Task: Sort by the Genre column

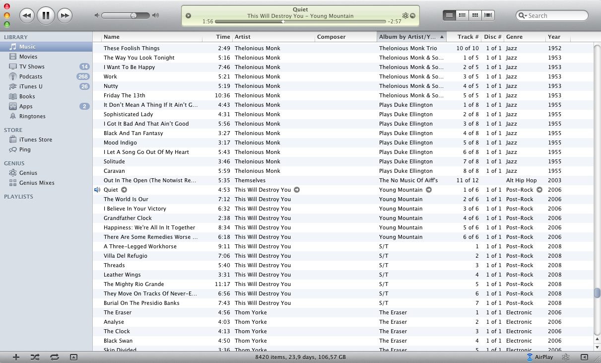Action: (525, 37)
